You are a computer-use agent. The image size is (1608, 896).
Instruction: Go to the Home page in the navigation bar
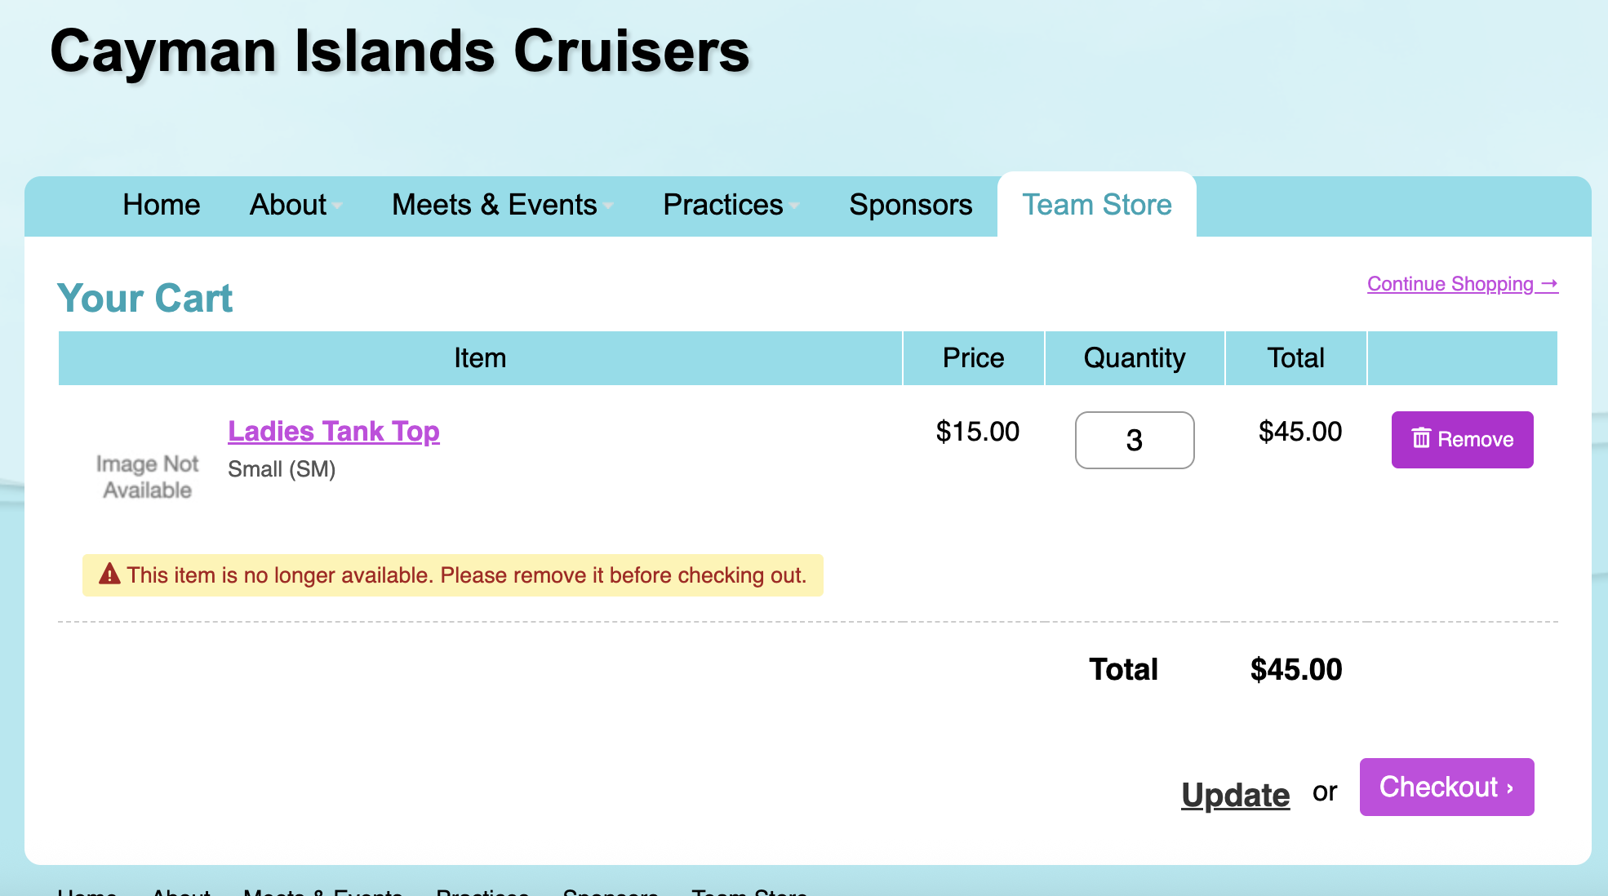(x=162, y=205)
